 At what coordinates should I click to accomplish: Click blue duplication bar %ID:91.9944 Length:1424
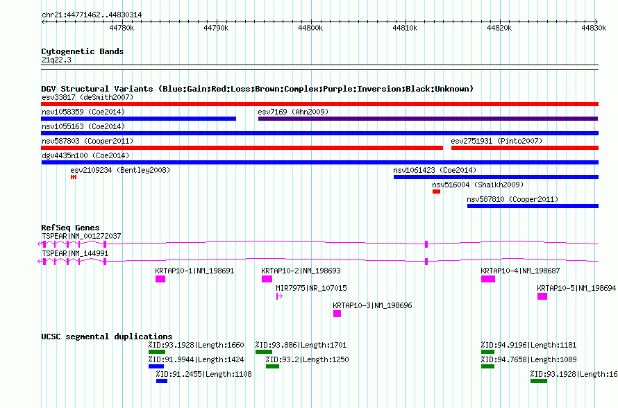pos(156,366)
